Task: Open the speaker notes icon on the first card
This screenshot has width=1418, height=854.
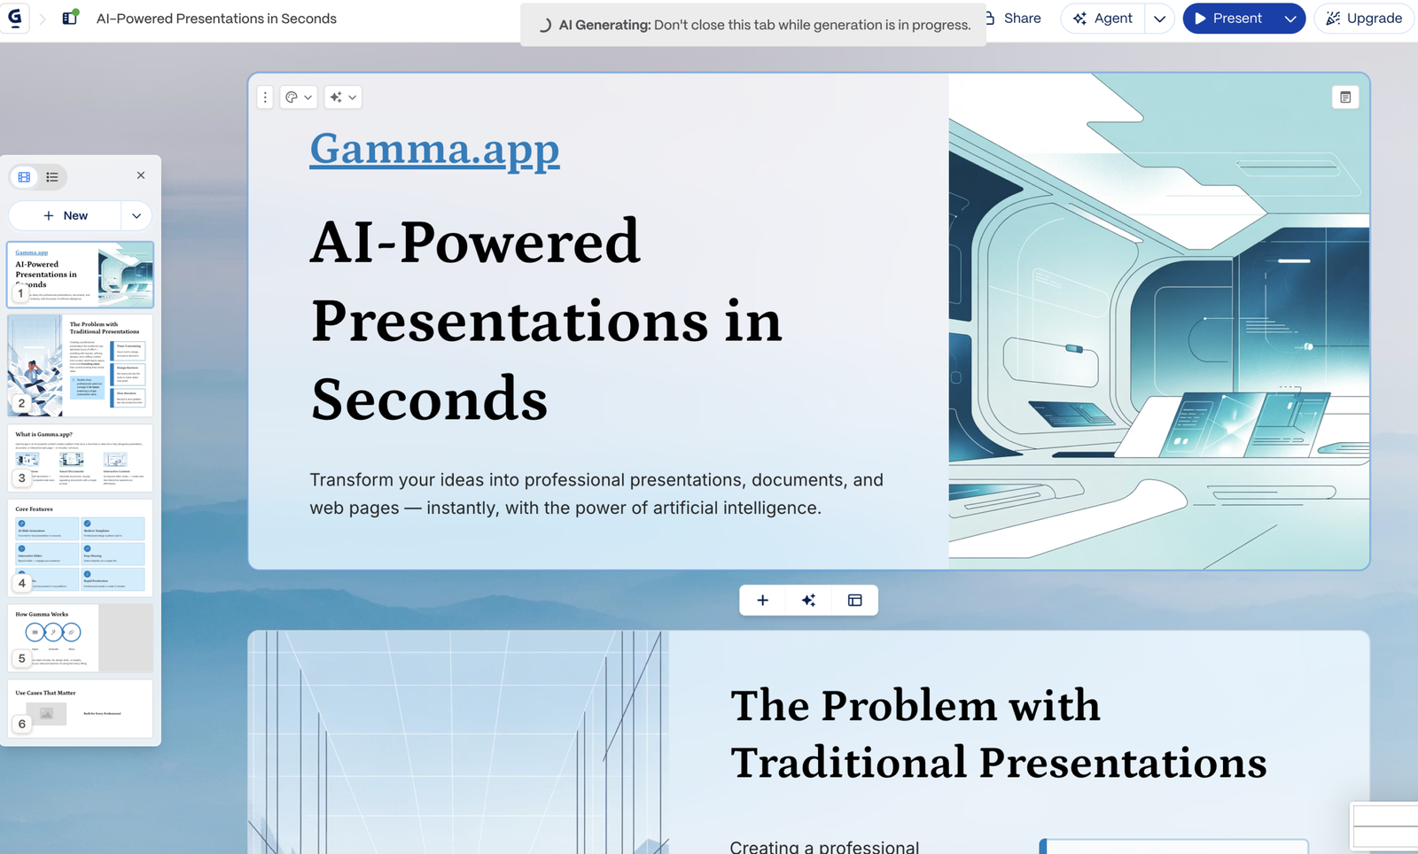Action: (x=1344, y=97)
